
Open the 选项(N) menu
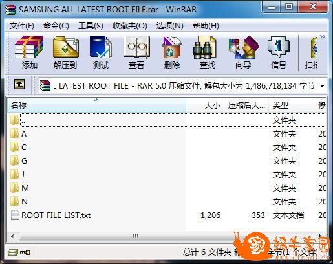[x=169, y=26]
